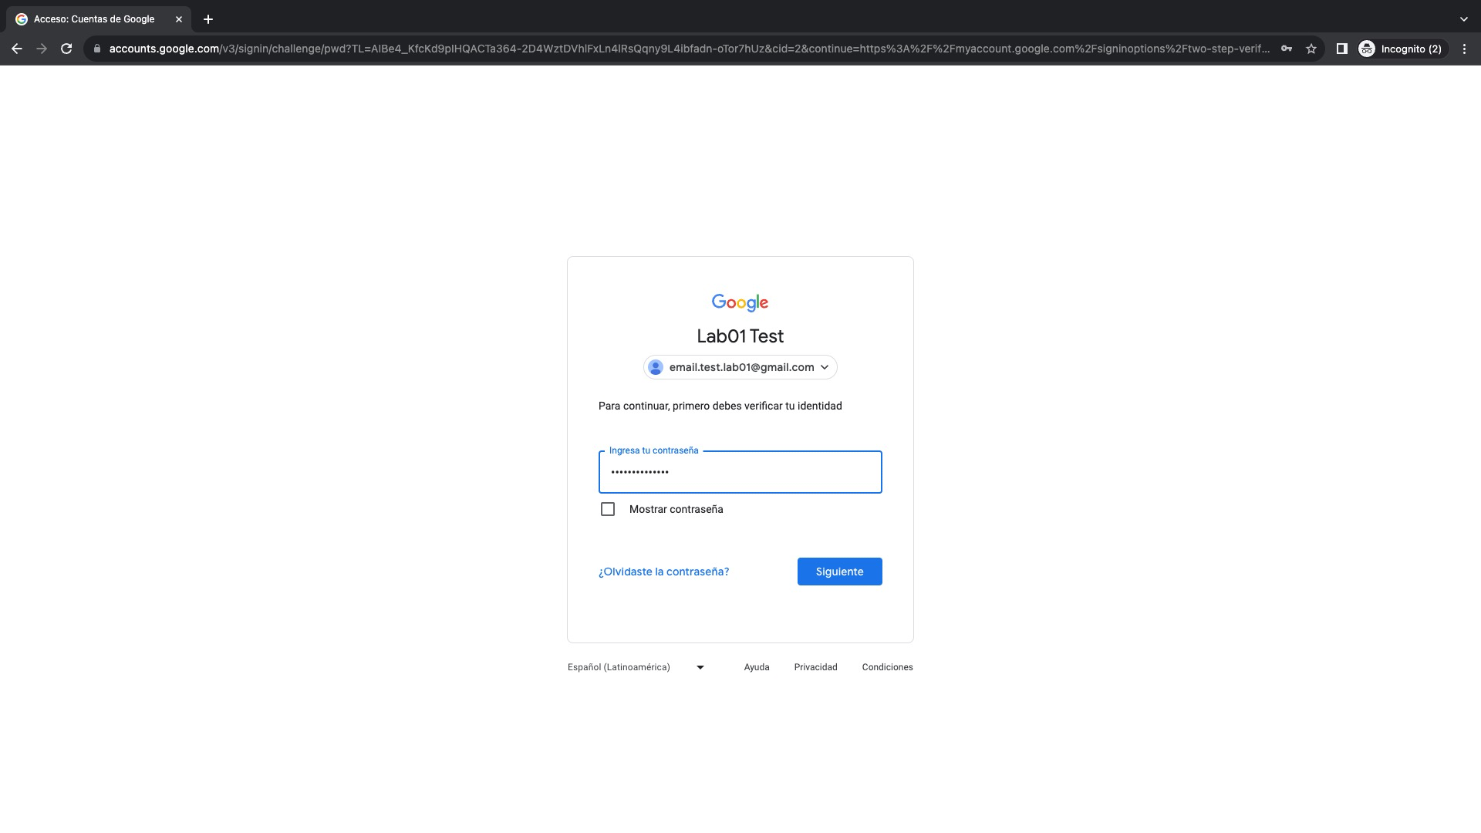
Task: Click the browser back arrow
Action: (x=17, y=49)
